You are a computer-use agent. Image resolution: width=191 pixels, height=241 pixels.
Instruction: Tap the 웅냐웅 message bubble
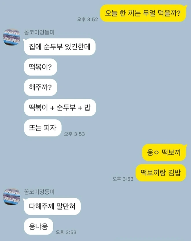tap(38, 227)
